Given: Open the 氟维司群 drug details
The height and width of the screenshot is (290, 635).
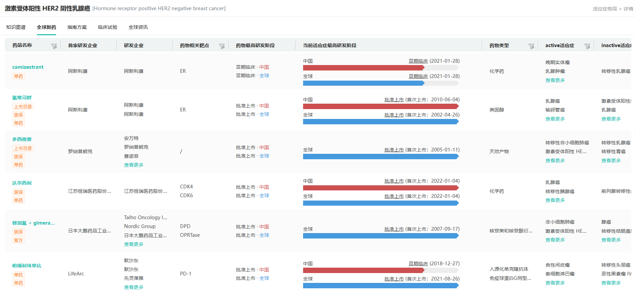Looking at the screenshot, I should click(x=22, y=98).
